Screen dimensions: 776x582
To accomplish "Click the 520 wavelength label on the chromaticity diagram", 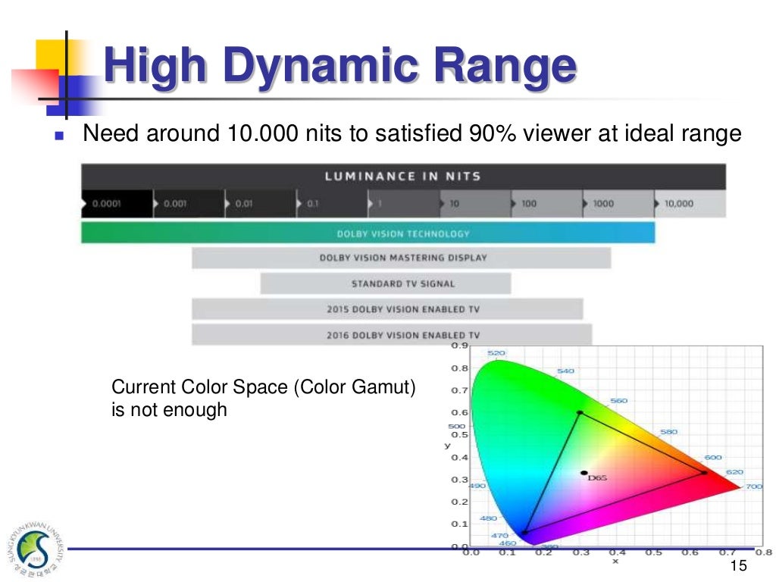I will (x=496, y=353).
